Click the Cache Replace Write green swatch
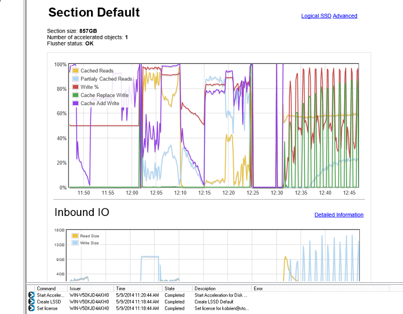Viewport: 403px width, 314px height. click(75, 95)
